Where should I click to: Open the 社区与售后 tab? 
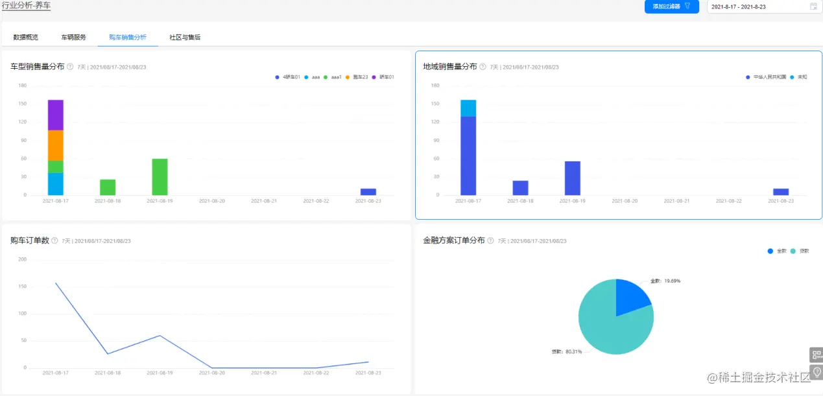185,38
